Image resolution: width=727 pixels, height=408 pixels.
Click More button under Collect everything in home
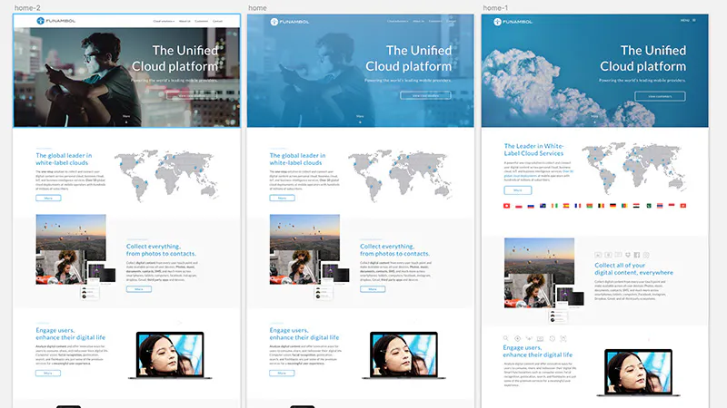pyautogui.click(x=373, y=289)
